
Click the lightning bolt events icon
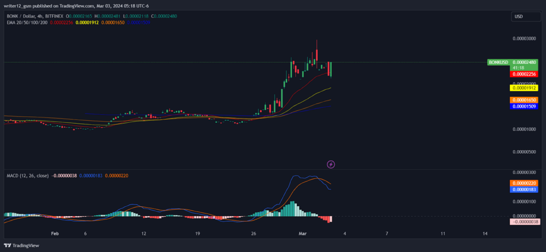pyautogui.click(x=331, y=164)
